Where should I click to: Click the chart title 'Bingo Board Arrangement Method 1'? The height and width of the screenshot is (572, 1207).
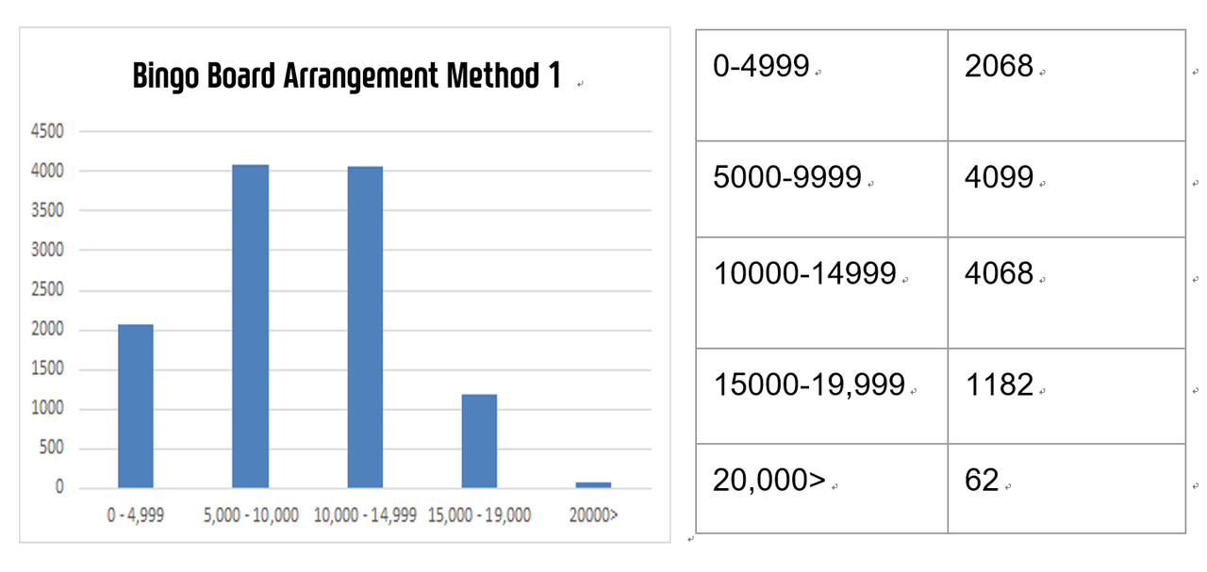(x=346, y=77)
